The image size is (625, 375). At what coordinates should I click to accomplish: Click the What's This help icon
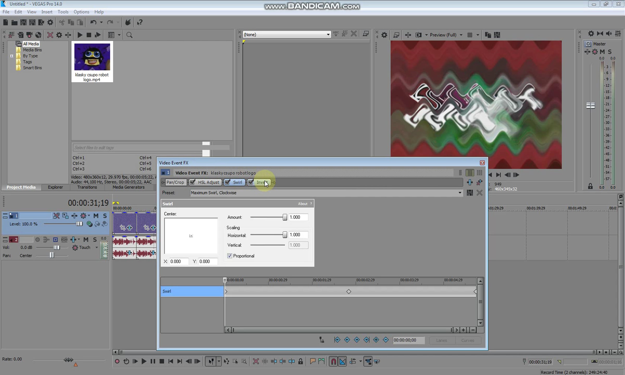click(x=140, y=22)
